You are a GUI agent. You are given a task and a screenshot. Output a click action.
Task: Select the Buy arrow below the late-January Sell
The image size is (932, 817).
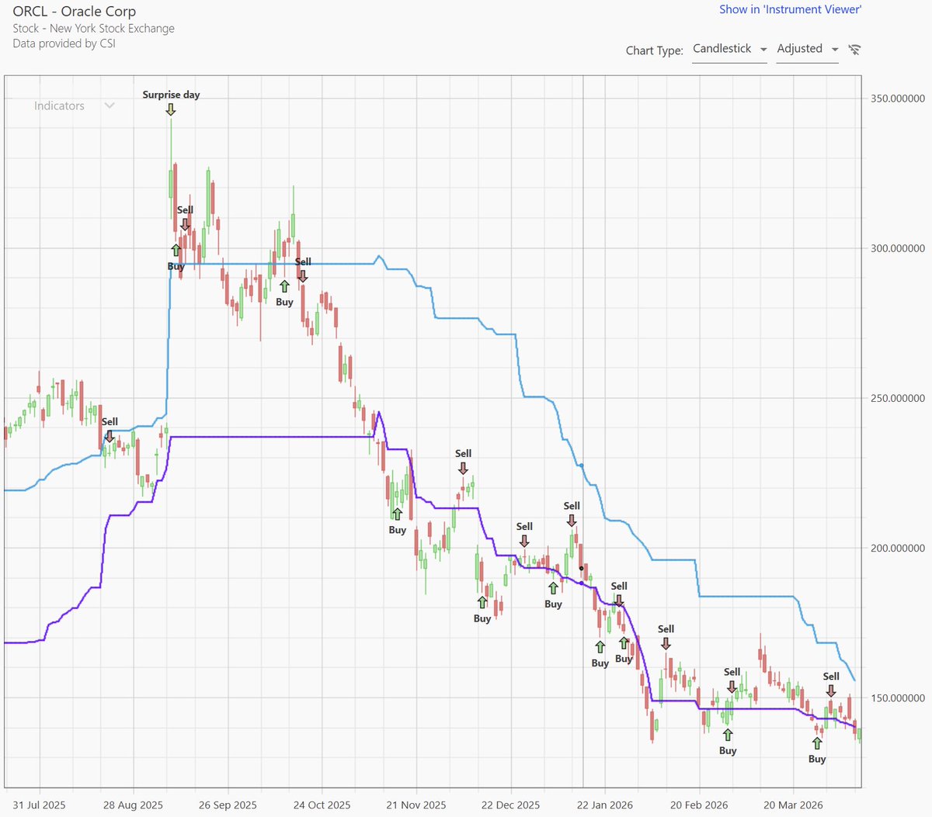[x=624, y=643]
